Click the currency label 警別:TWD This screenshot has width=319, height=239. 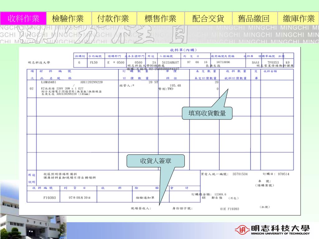click(166, 89)
